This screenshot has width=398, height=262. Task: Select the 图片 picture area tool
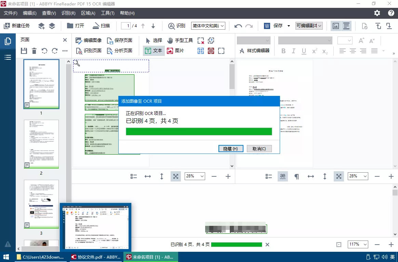pyautogui.click(x=175, y=50)
